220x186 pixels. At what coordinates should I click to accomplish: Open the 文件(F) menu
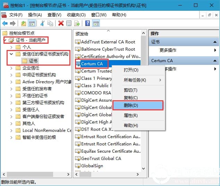16,15
